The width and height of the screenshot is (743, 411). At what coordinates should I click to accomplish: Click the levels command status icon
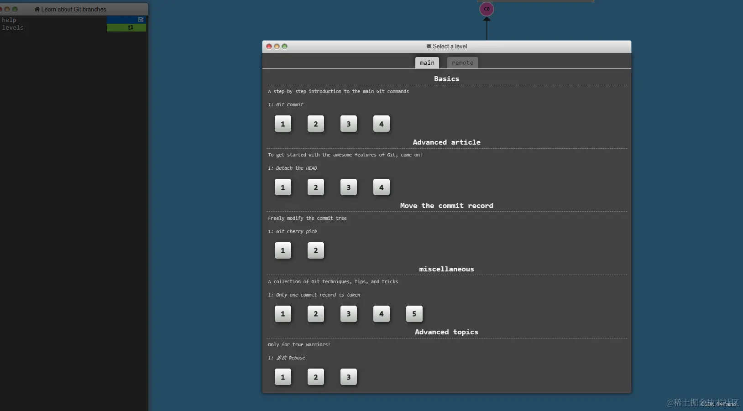click(131, 27)
